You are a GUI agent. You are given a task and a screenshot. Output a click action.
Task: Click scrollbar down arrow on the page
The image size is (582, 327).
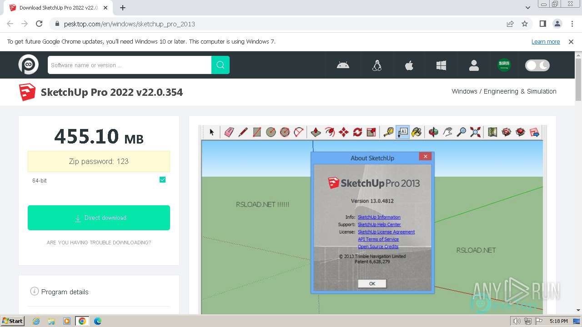pyautogui.click(x=578, y=310)
